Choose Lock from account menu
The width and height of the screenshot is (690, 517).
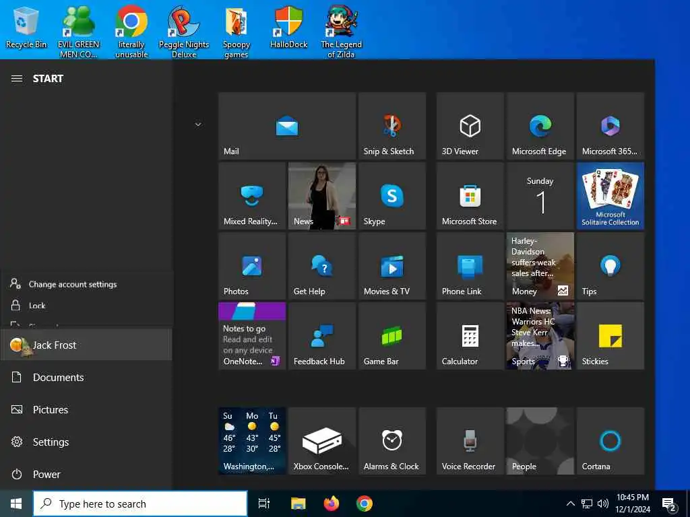click(x=86, y=305)
